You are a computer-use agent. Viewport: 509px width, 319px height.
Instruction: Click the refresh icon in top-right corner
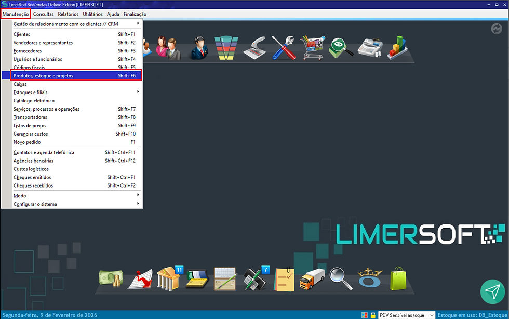pos(497,29)
